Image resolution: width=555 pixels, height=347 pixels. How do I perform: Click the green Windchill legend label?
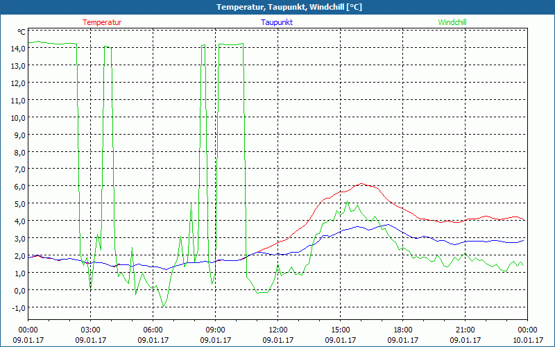coord(452,22)
